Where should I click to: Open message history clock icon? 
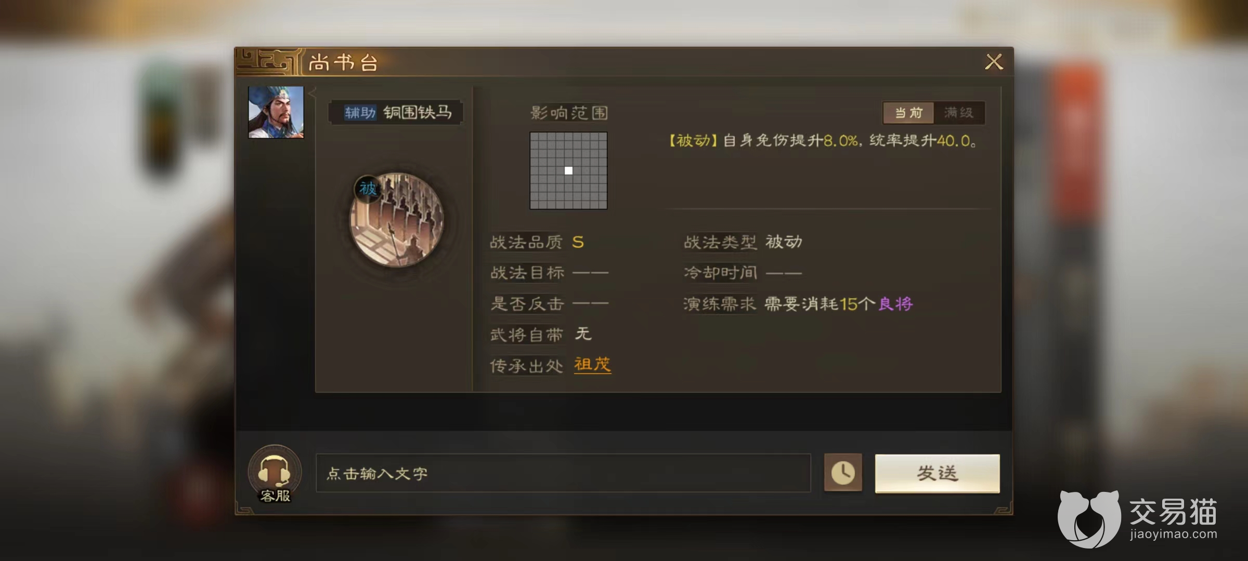[843, 473]
